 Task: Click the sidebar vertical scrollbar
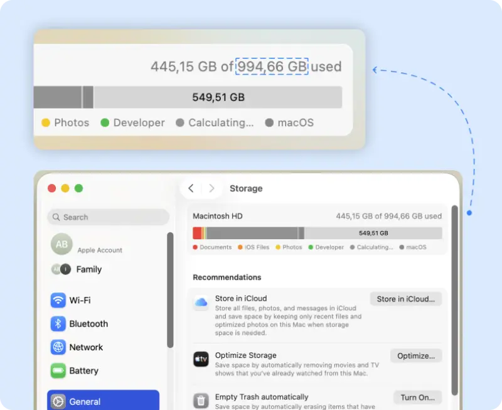click(170, 290)
